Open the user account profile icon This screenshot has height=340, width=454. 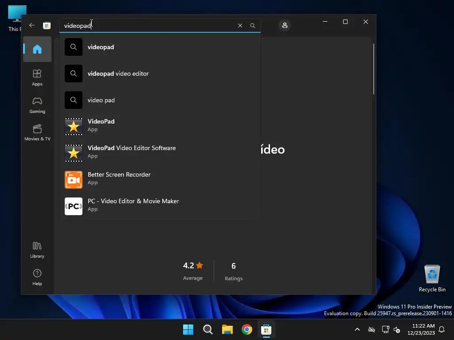pos(285,25)
